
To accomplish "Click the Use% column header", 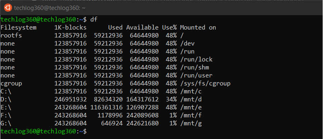I will [169, 28].
